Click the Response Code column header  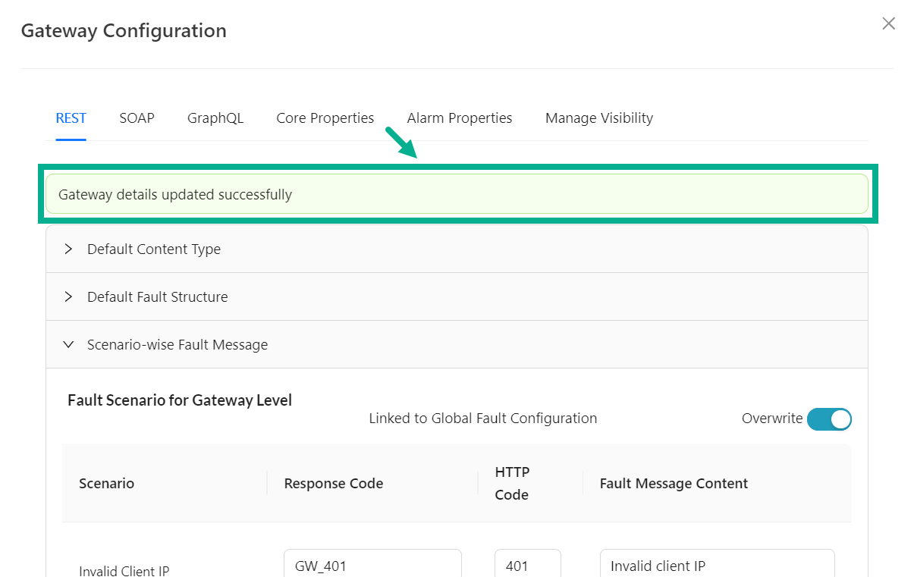(x=333, y=484)
